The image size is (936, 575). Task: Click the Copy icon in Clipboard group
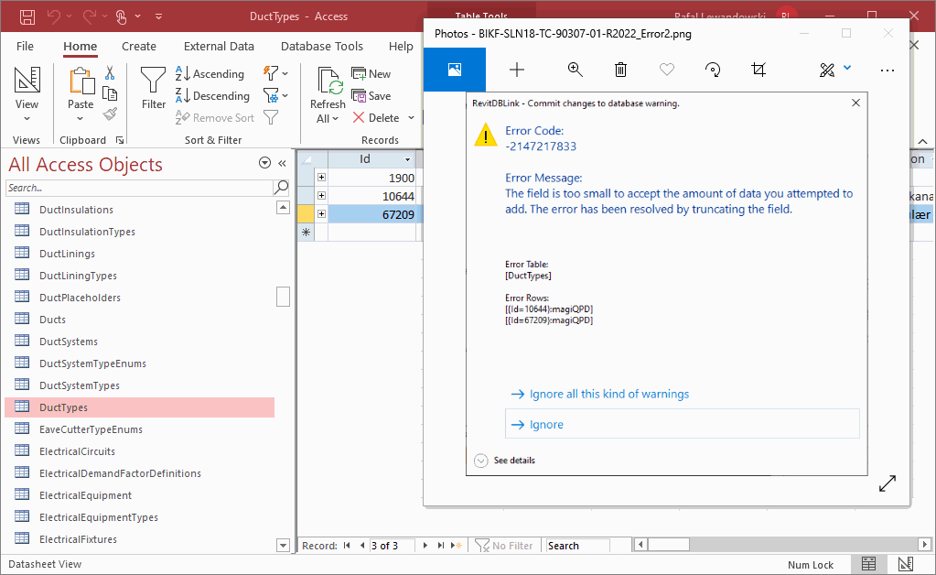point(110,93)
